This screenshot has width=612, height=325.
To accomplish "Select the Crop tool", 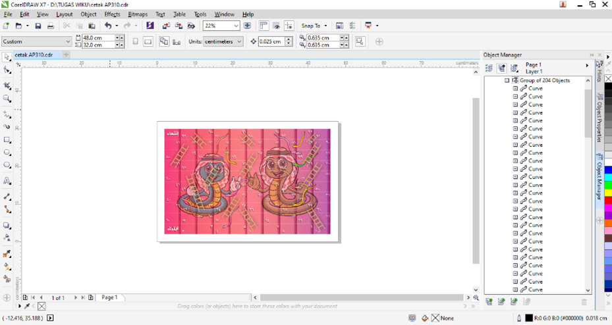I will 7,86.
